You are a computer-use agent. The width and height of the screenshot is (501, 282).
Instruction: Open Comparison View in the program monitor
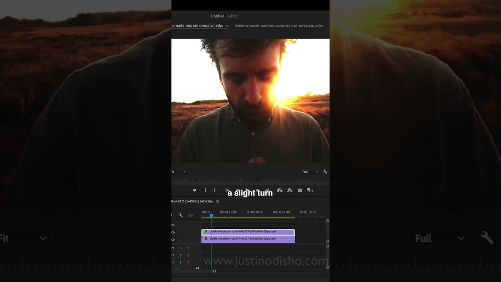pos(310,190)
